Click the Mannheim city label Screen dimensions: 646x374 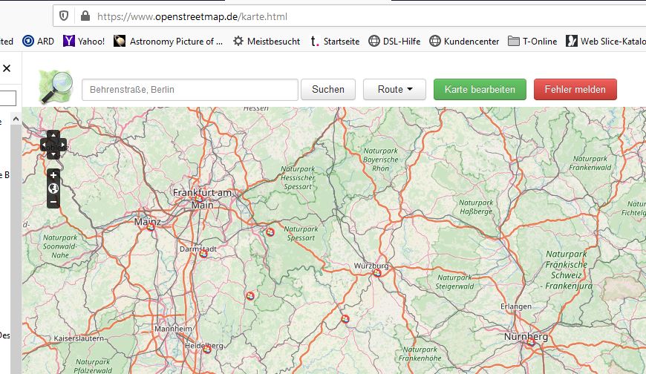(x=173, y=329)
